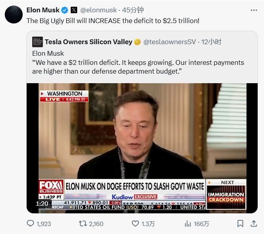Image resolution: width=264 pixels, height=234 pixels.
Task: Click the Elon Musk display name
Action: point(43,10)
